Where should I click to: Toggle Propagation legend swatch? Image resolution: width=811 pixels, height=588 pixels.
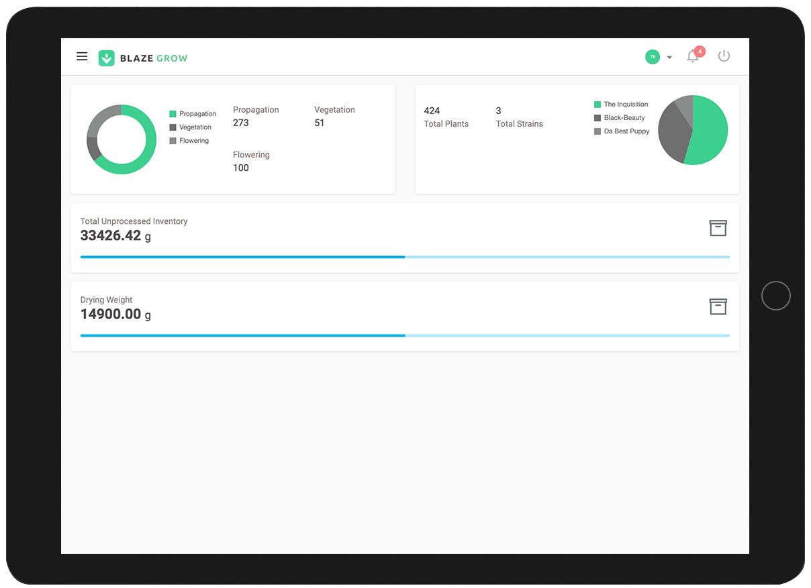(173, 114)
